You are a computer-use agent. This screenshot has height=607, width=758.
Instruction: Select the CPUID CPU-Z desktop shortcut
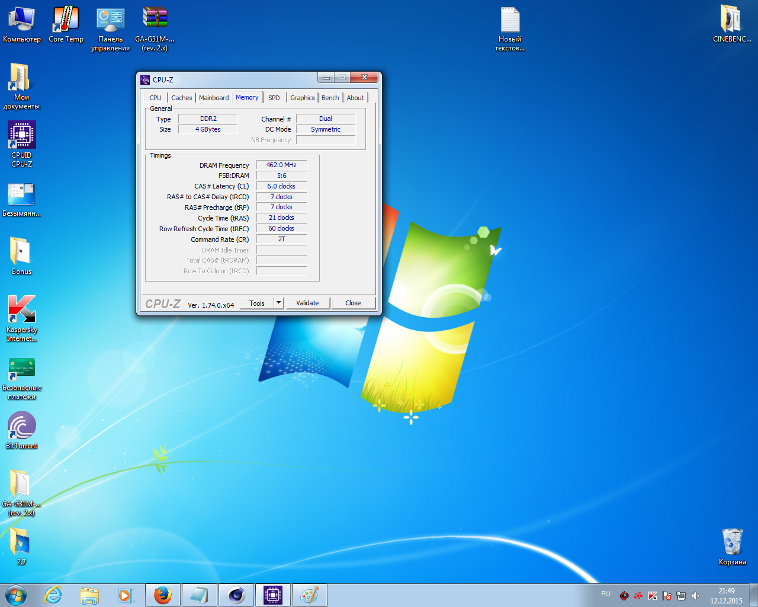(22, 144)
